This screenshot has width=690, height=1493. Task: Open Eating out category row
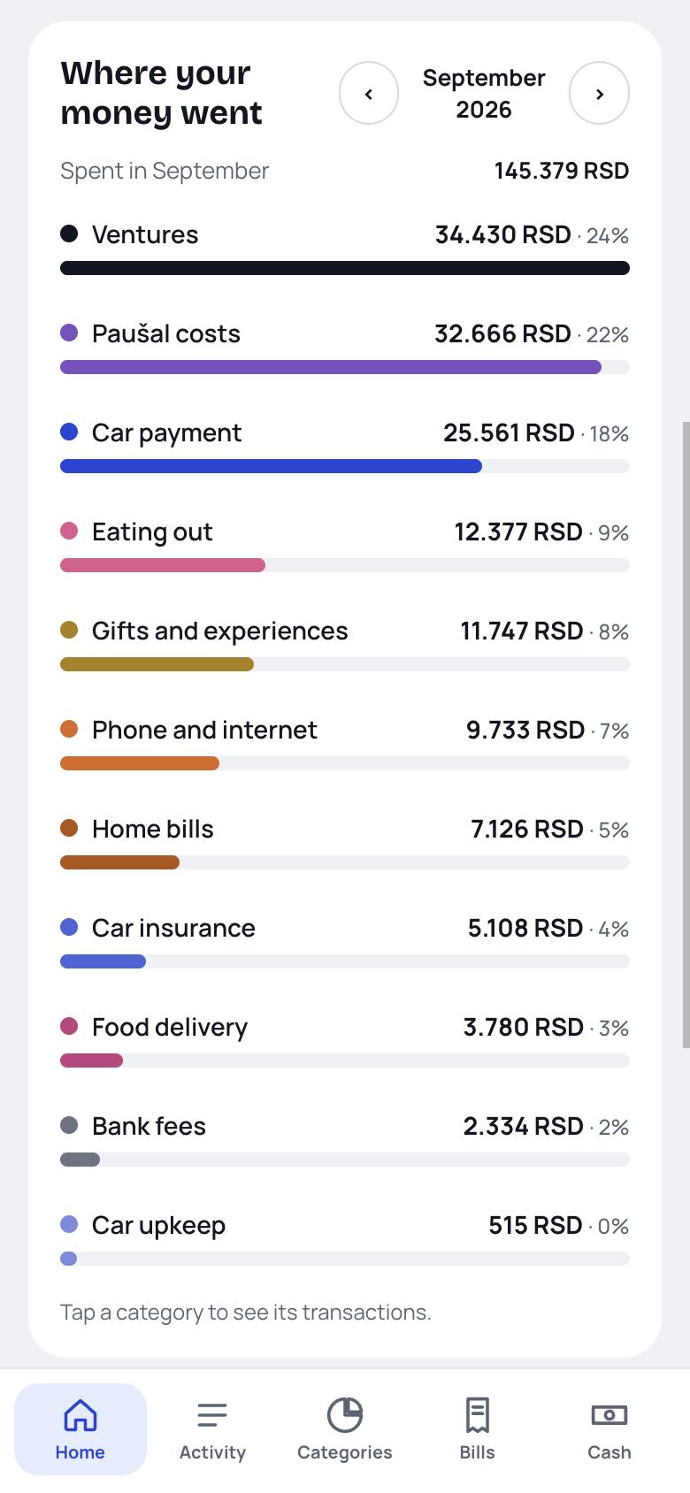[345, 548]
